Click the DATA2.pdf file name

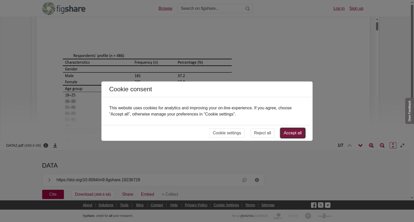(15, 145)
